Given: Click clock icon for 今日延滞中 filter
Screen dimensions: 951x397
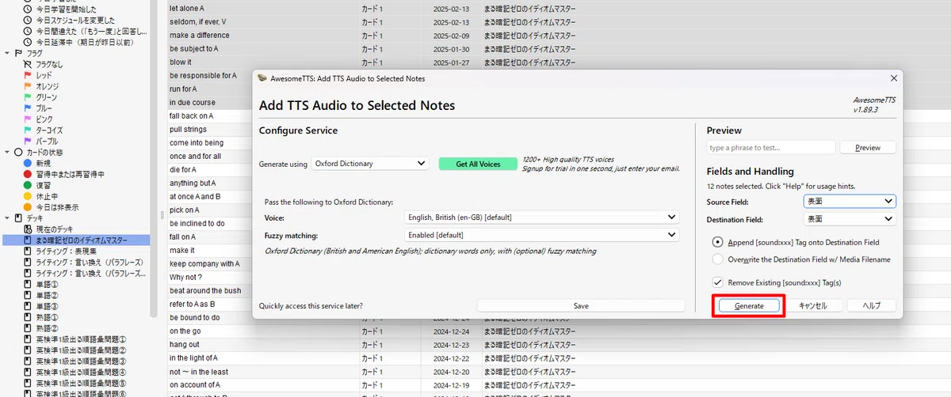Looking at the screenshot, I should (29, 42).
